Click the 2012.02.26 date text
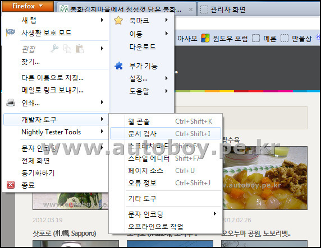The width and height of the screenshot is (321, 248). (x=237, y=220)
